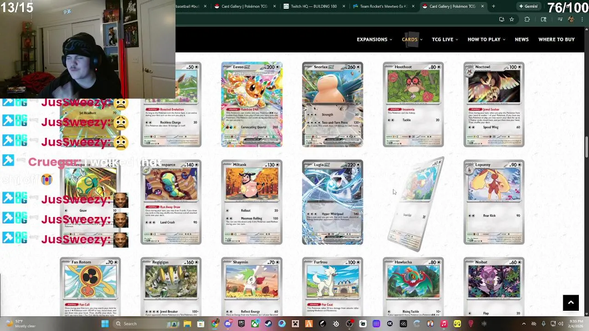Open the Chrome three-dot menu
Screen dimensions: 589x331
click(x=582, y=19)
